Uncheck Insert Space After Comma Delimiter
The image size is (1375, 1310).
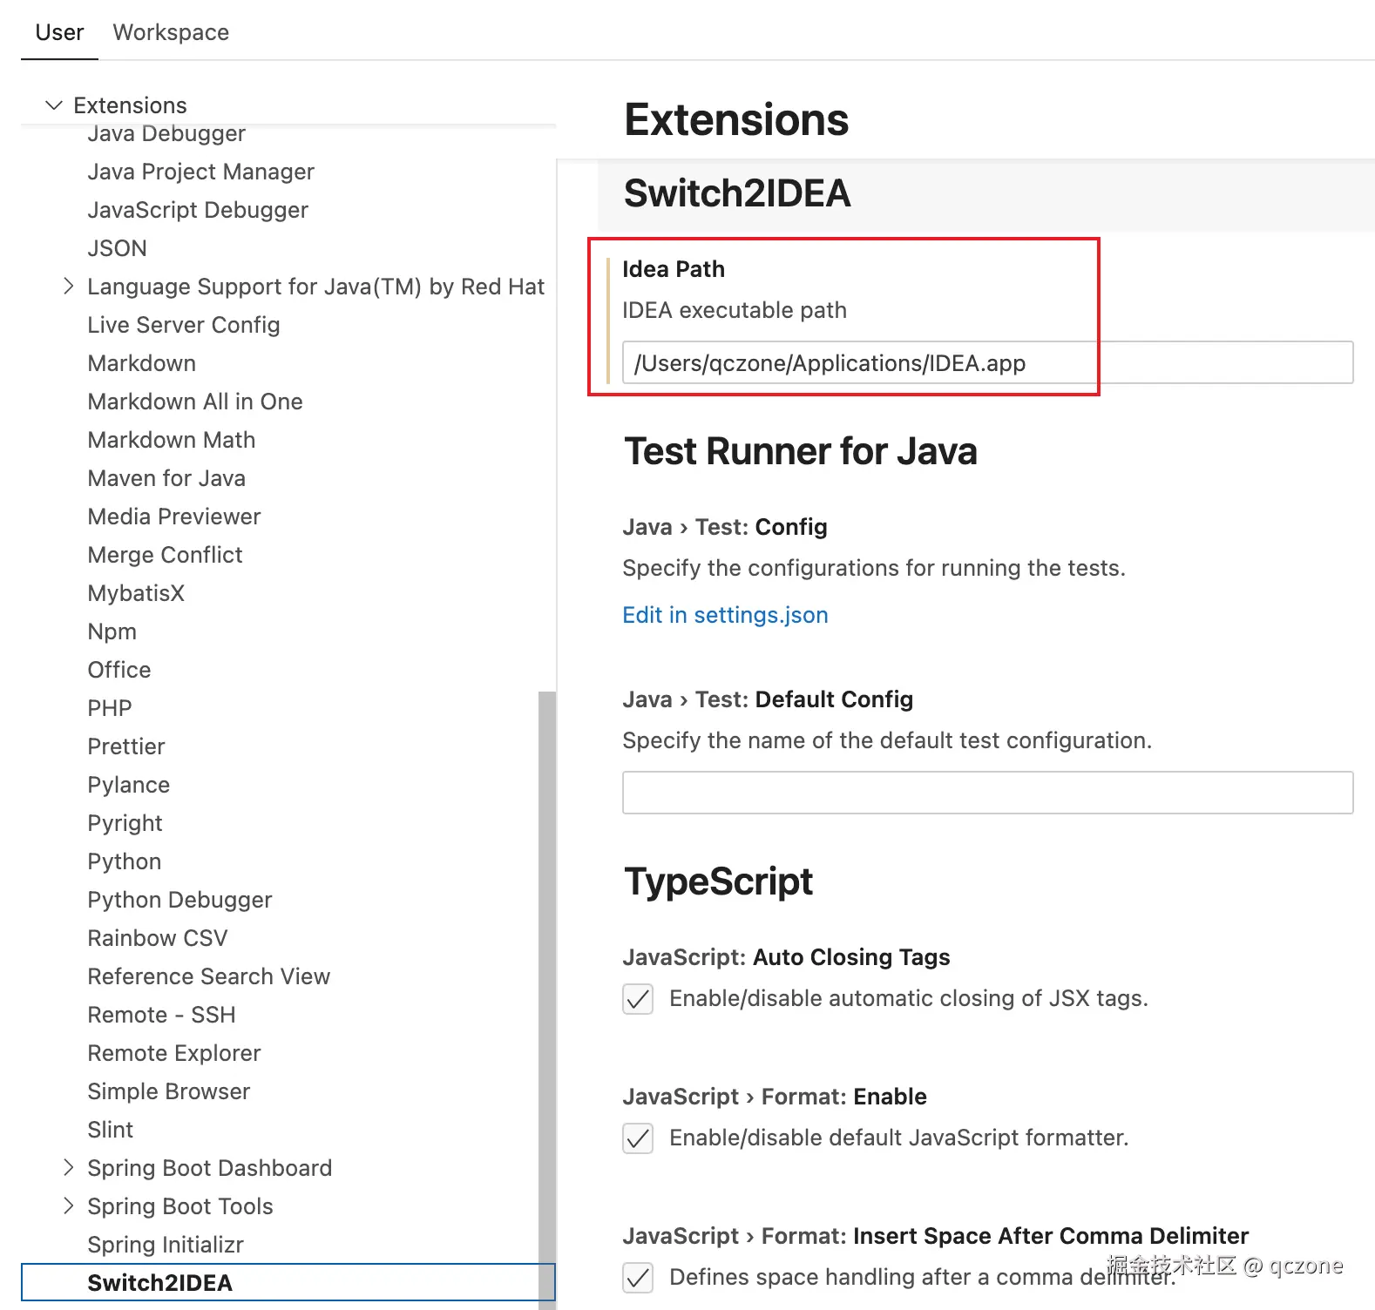tap(638, 1277)
